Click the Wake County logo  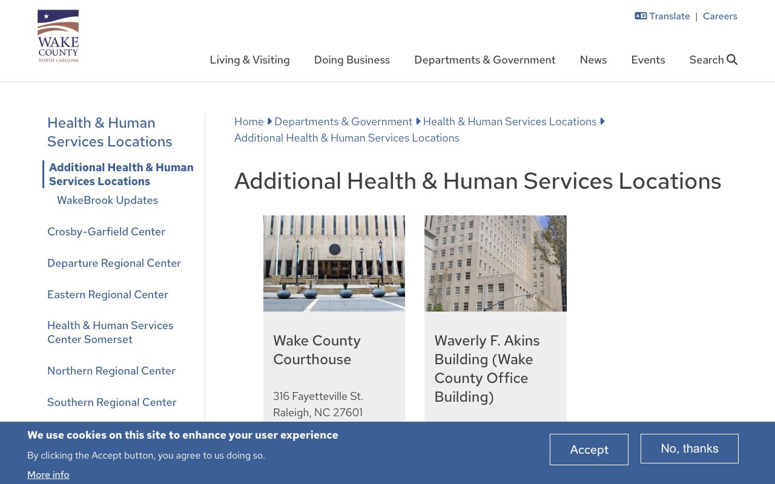pos(58,35)
